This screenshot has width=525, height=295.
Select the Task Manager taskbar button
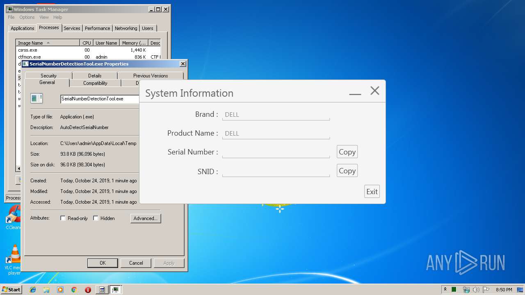point(116,290)
